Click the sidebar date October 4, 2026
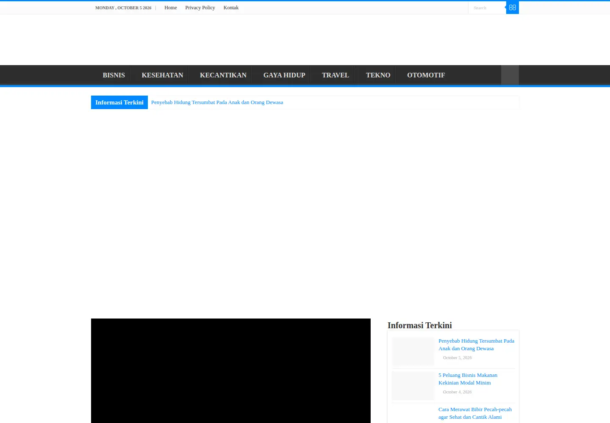This screenshot has width=610, height=423. click(457, 392)
